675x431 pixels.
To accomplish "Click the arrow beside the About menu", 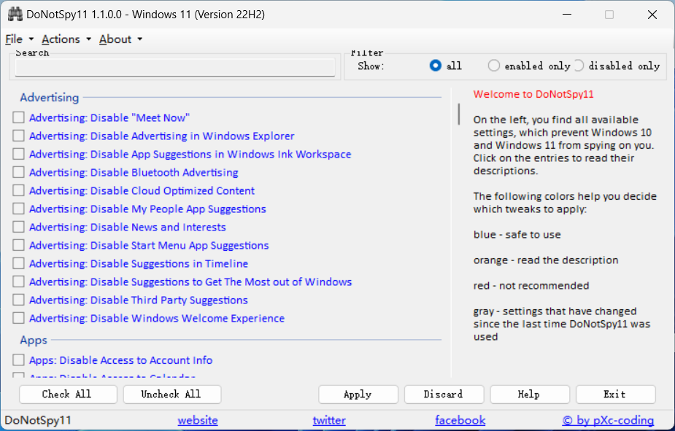I will [x=140, y=39].
